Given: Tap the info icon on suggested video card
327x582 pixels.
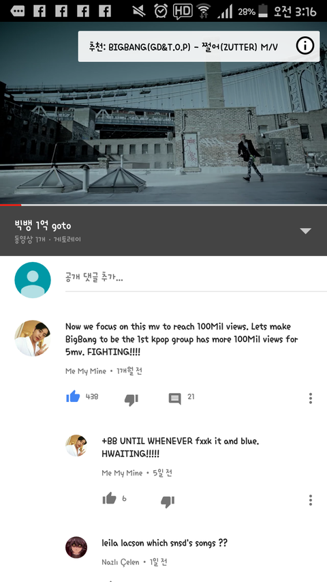Looking at the screenshot, I should (305, 46).
